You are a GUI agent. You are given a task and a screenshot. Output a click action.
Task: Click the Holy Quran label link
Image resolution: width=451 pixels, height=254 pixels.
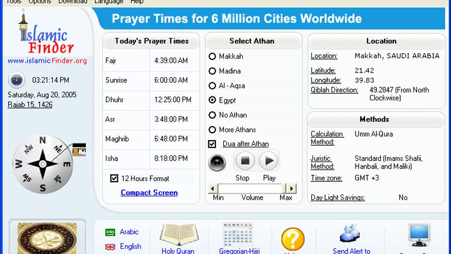[178, 251]
